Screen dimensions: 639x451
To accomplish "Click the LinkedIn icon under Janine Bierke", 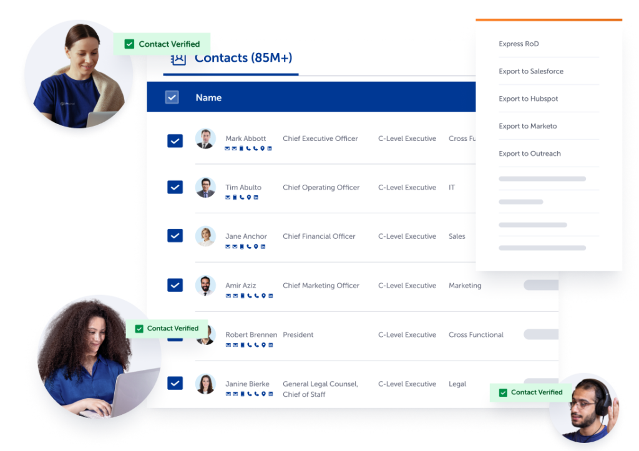I will point(271,394).
